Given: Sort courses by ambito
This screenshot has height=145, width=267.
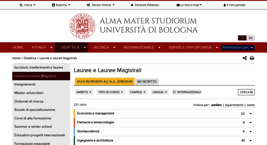Looking at the screenshot, I should [x=216, y=105].
